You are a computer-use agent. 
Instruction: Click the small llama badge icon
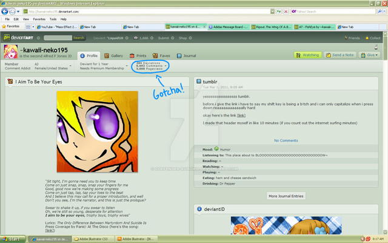[x=376, y=47]
